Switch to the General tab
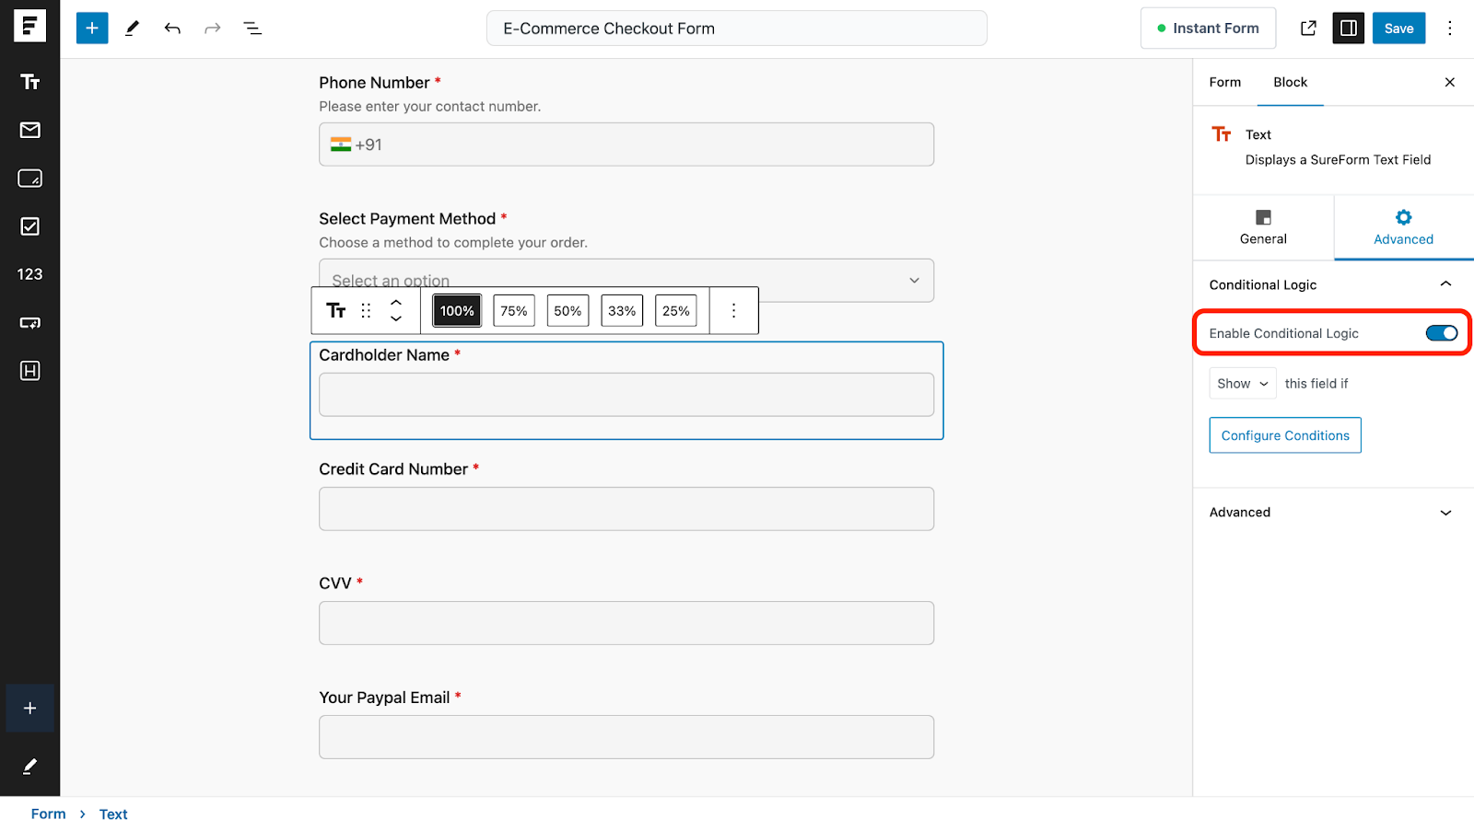This screenshot has width=1474, height=831. point(1262,228)
